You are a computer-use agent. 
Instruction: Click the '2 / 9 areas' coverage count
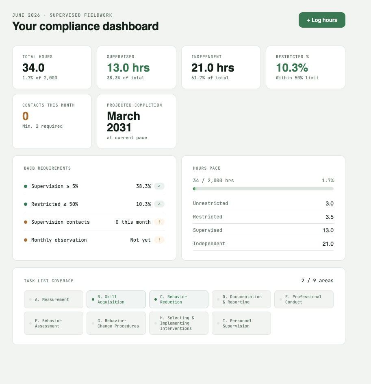pyautogui.click(x=317, y=281)
